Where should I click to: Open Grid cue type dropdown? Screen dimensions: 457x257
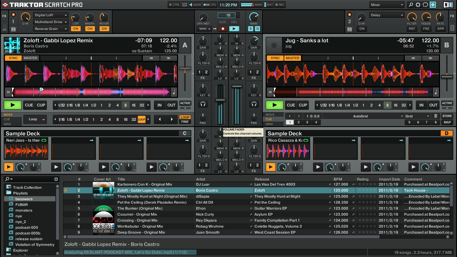tap(417, 116)
